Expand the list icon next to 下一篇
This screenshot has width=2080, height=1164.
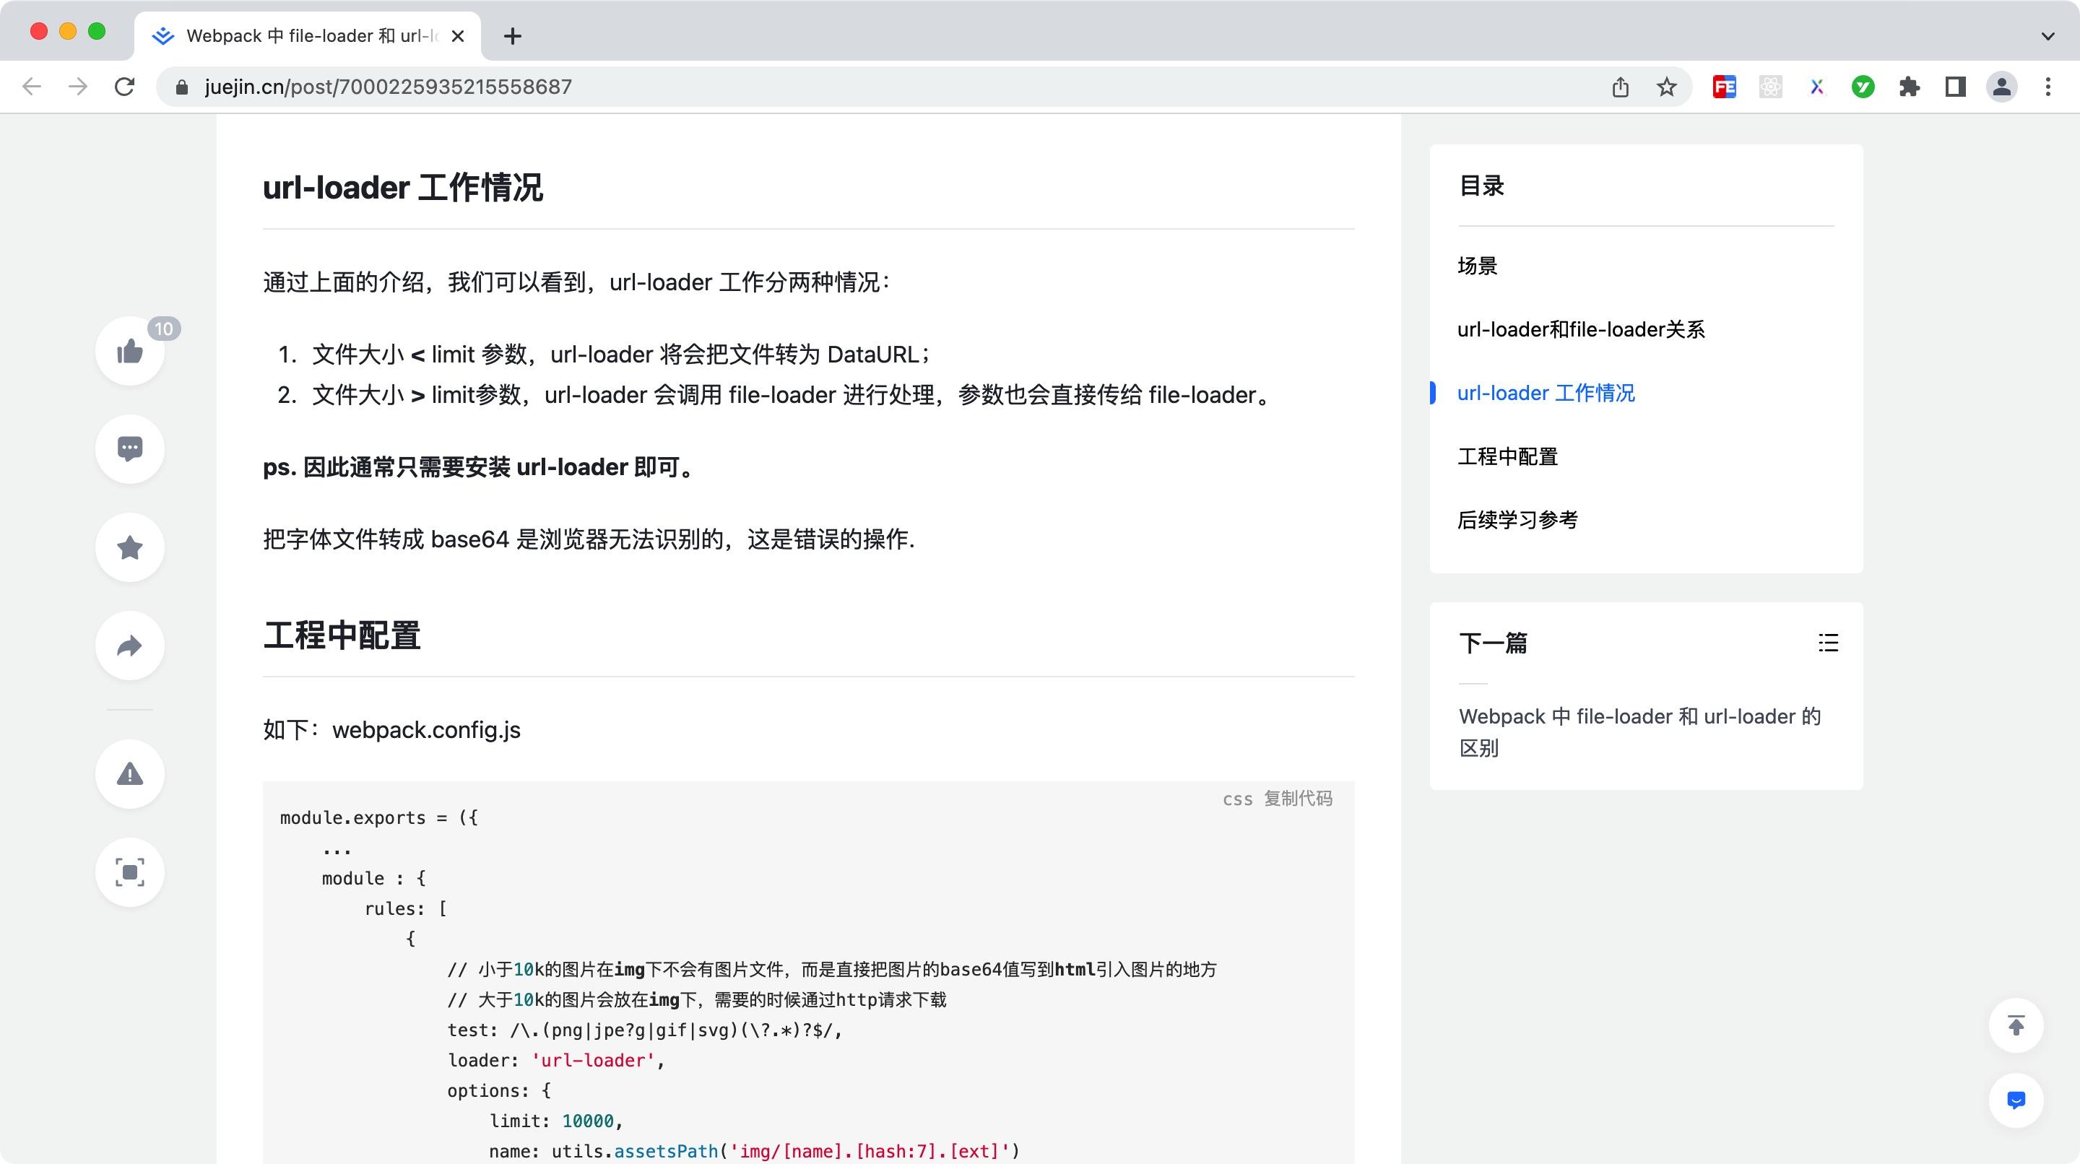1828,643
